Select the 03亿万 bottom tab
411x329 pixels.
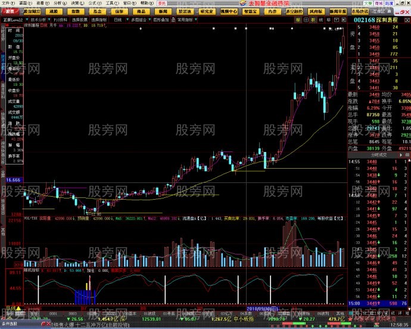(x=226, y=314)
